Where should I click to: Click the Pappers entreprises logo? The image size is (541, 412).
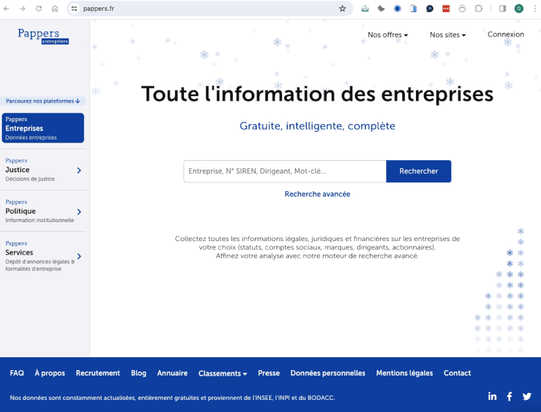pyautogui.click(x=43, y=36)
